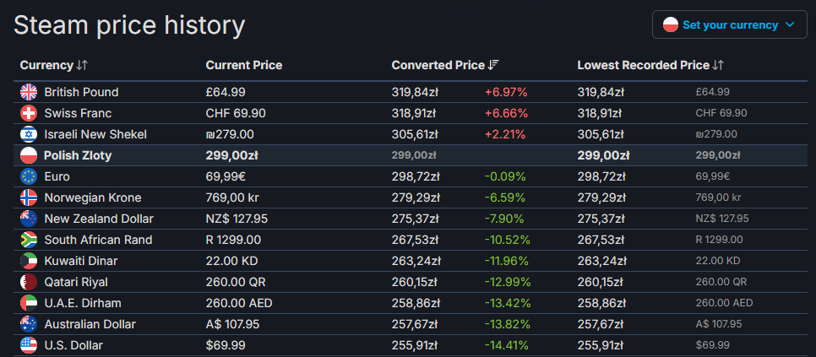
Task: Click the +6.97% price difference
Action: pos(506,92)
